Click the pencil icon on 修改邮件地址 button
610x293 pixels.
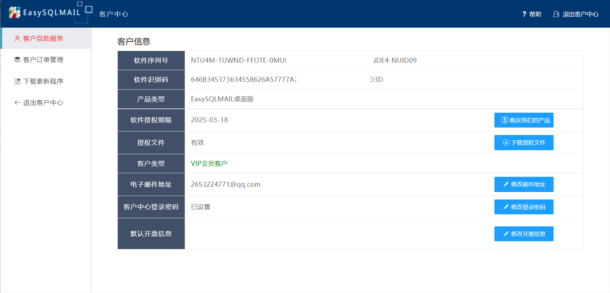pyautogui.click(x=506, y=184)
